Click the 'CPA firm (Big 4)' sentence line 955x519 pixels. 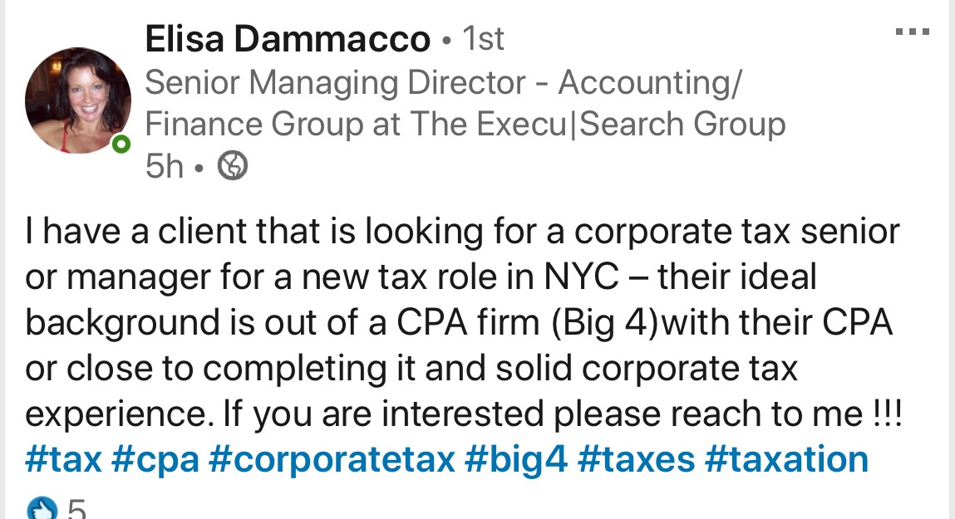(459, 322)
